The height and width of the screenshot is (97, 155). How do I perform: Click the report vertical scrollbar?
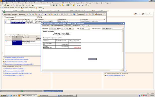pyautogui.click(x=123, y=50)
